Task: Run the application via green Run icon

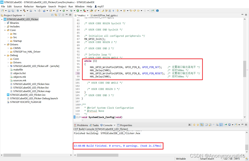Action: pos(78,11)
